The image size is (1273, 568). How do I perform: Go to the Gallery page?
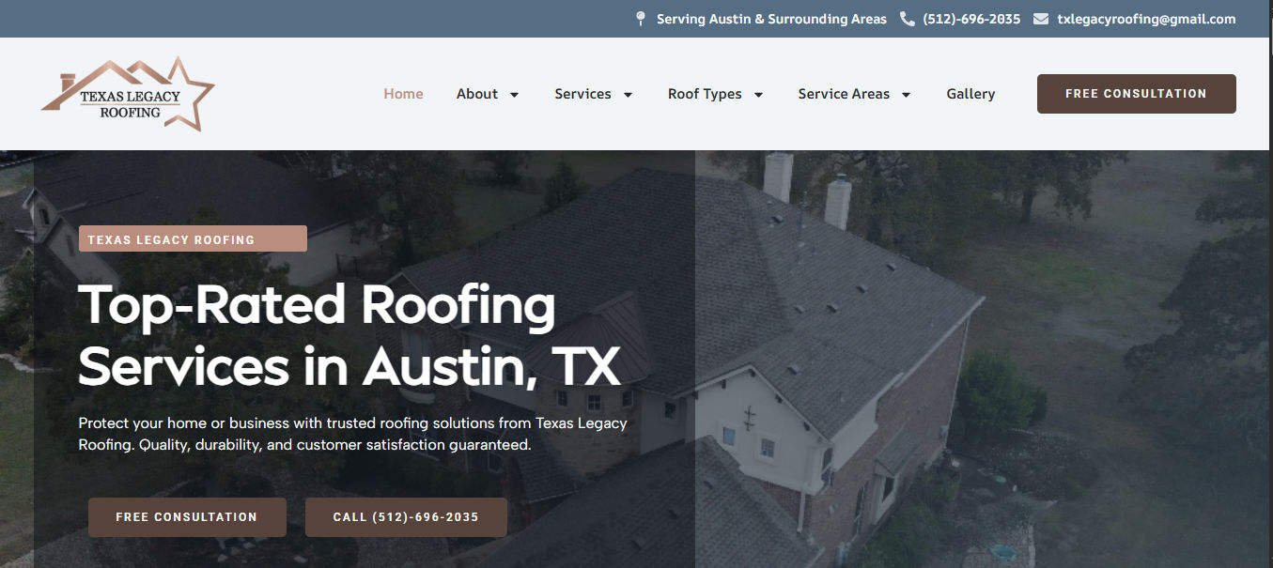tap(970, 94)
